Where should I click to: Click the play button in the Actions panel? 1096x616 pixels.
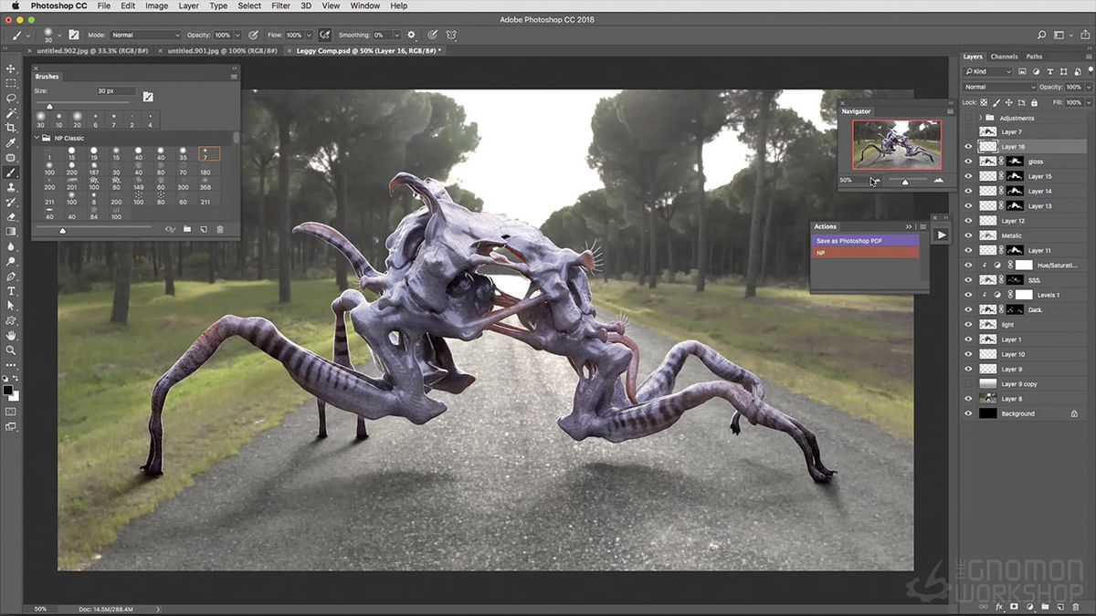click(942, 235)
